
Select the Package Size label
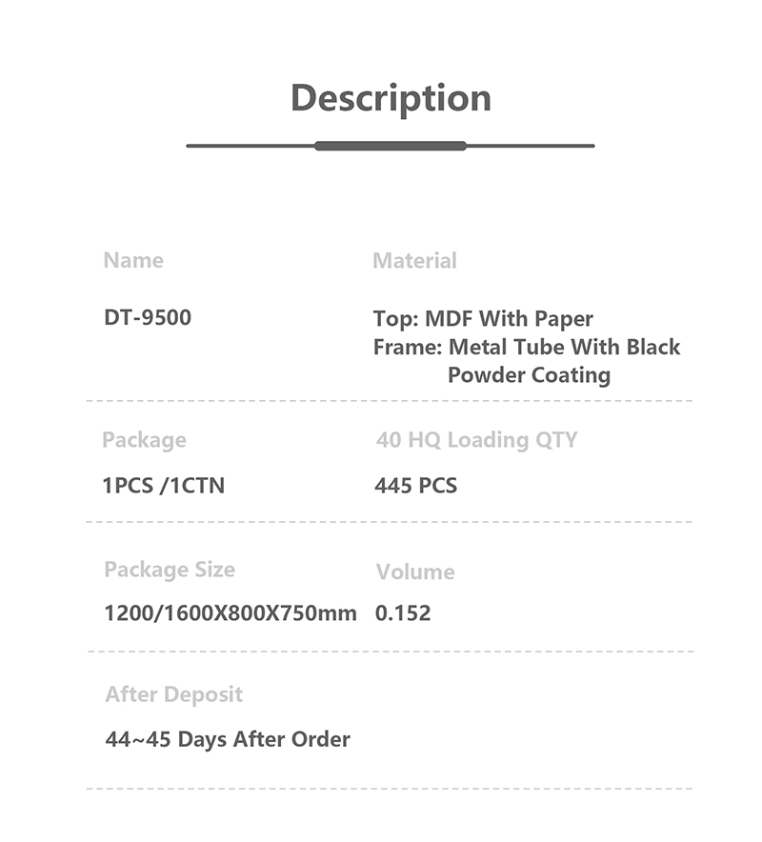[170, 570]
